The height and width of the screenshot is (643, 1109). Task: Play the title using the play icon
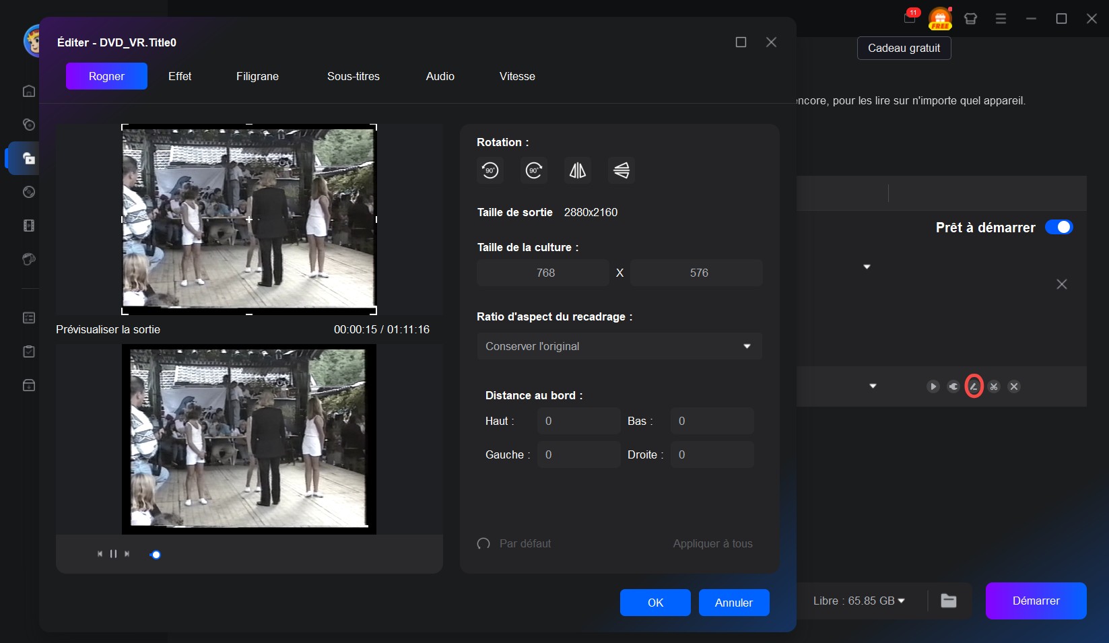coord(933,386)
